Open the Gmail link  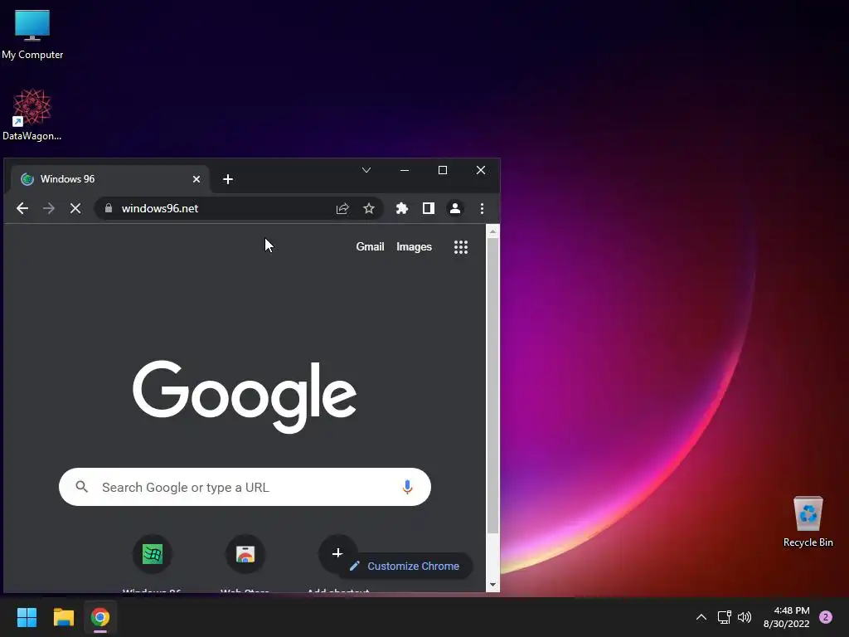click(370, 246)
